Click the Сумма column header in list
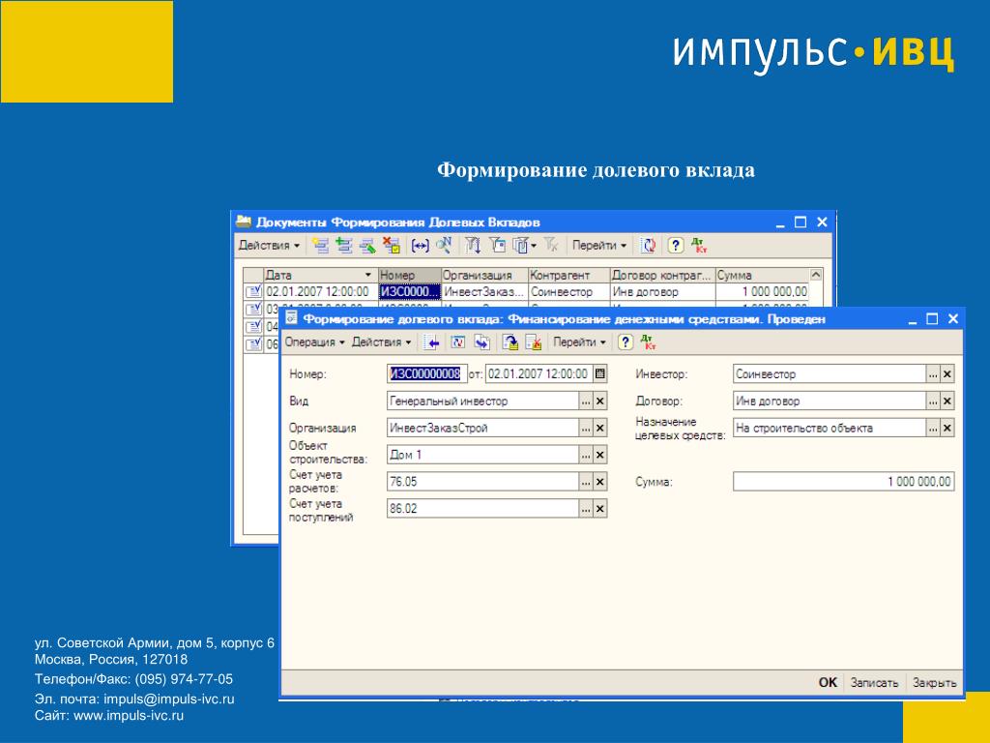Screen dimensions: 990x743 762,276
